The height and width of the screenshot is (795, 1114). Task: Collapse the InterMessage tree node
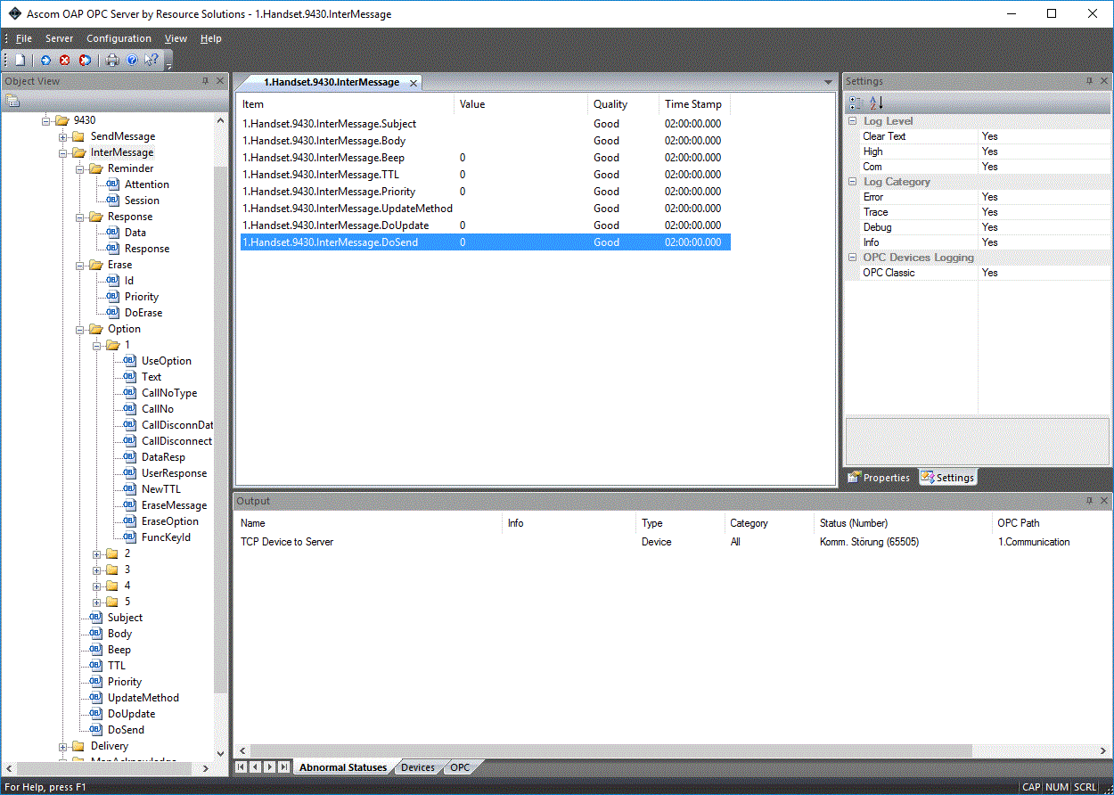point(64,153)
